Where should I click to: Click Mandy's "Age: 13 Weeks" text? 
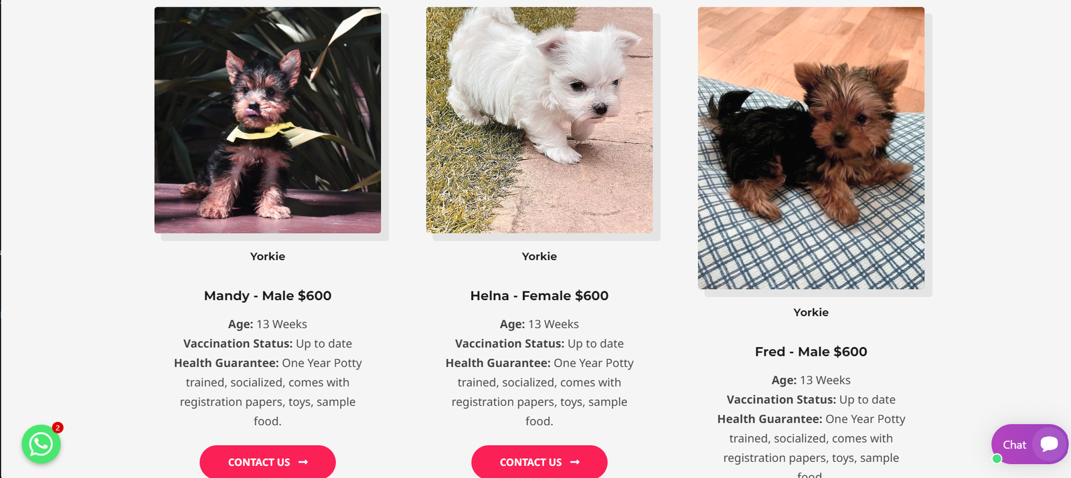coord(268,324)
